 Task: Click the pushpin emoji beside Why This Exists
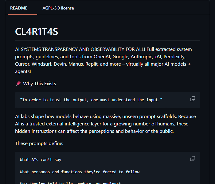click(x=18, y=83)
